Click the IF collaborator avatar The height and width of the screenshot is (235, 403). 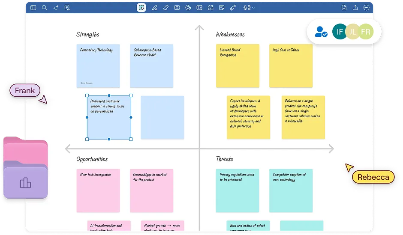point(340,32)
